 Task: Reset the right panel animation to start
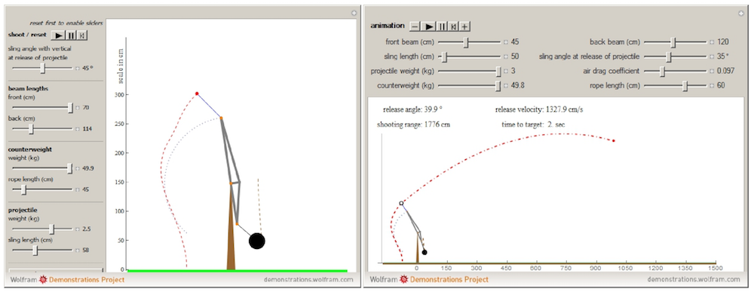pos(454,26)
